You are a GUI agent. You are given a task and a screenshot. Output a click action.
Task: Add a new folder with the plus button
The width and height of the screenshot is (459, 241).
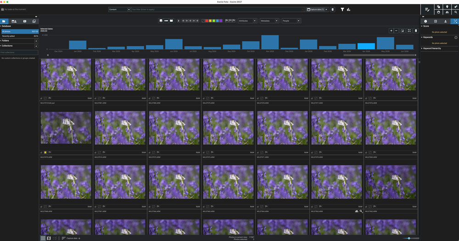pyautogui.click(x=36, y=41)
